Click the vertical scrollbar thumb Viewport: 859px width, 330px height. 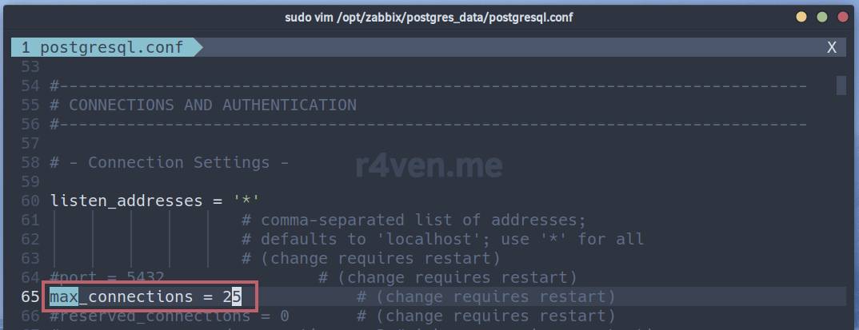841,85
